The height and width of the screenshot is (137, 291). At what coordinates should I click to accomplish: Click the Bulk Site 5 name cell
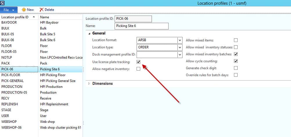(x=60, y=34)
